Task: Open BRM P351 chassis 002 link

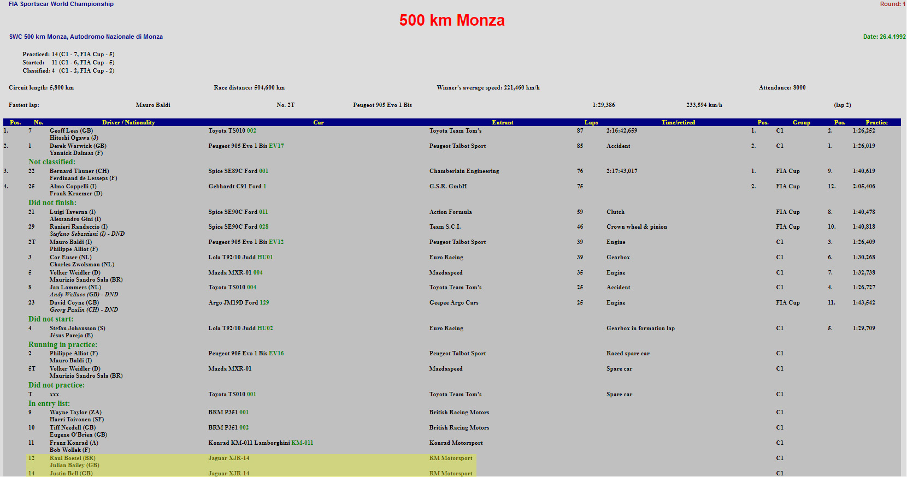Action: tap(244, 428)
